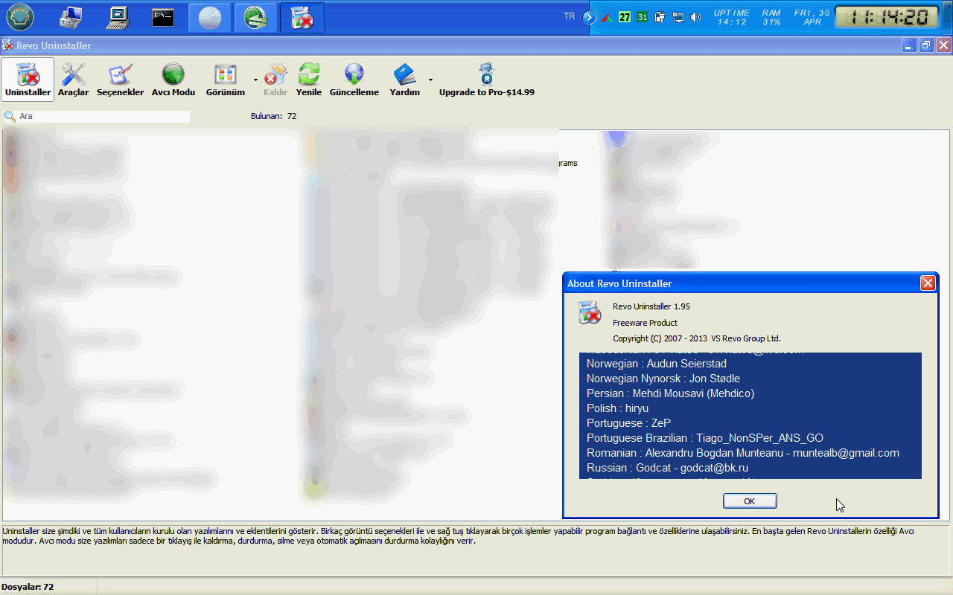The width and height of the screenshot is (953, 595).
Task: Click the Revo Uninstaller logo in About dialog
Action: [589, 312]
